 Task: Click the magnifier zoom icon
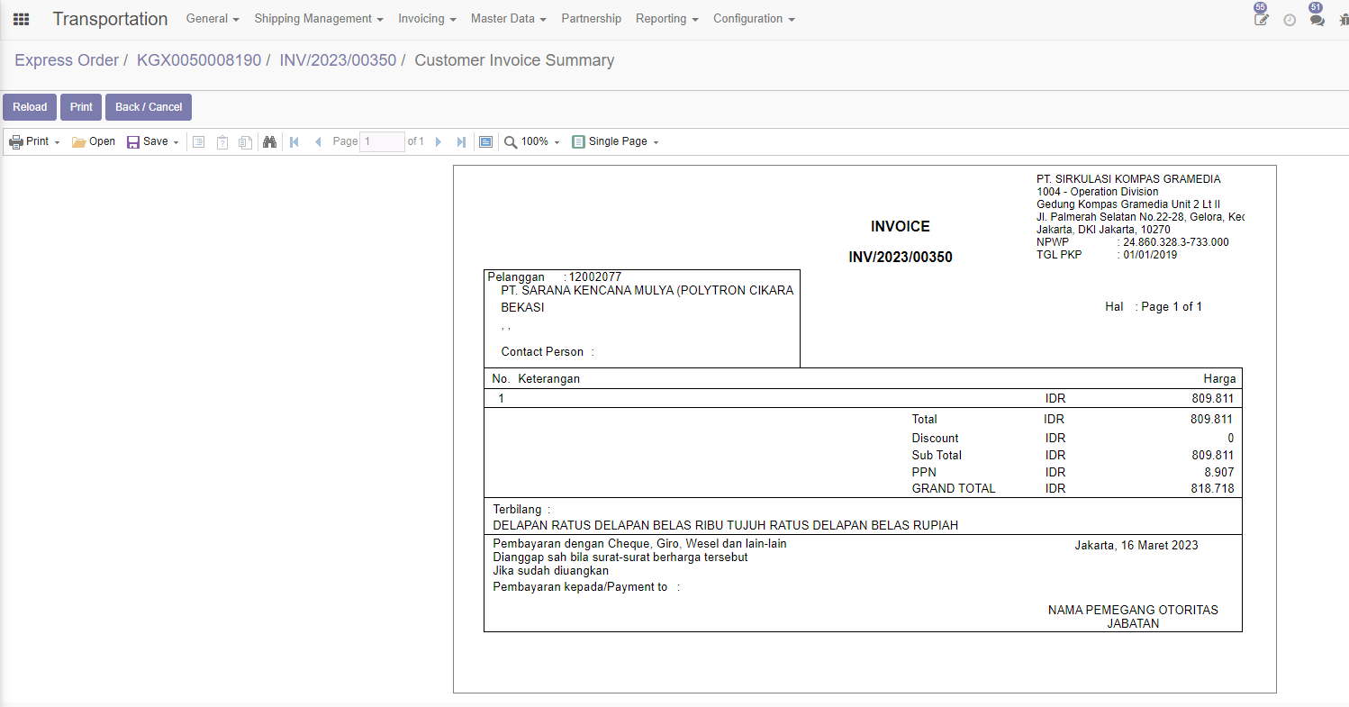(x=511, y=141)
